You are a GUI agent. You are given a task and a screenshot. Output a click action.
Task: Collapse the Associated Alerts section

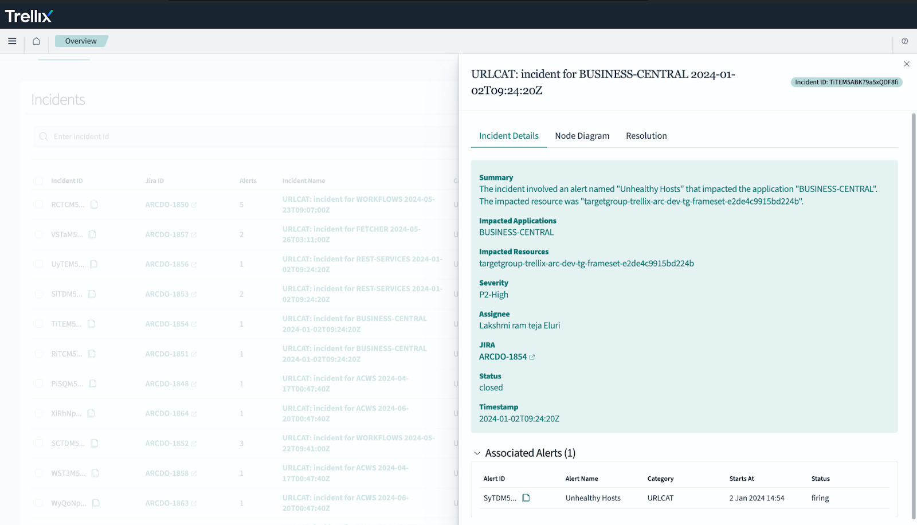(x=477, y=453)
